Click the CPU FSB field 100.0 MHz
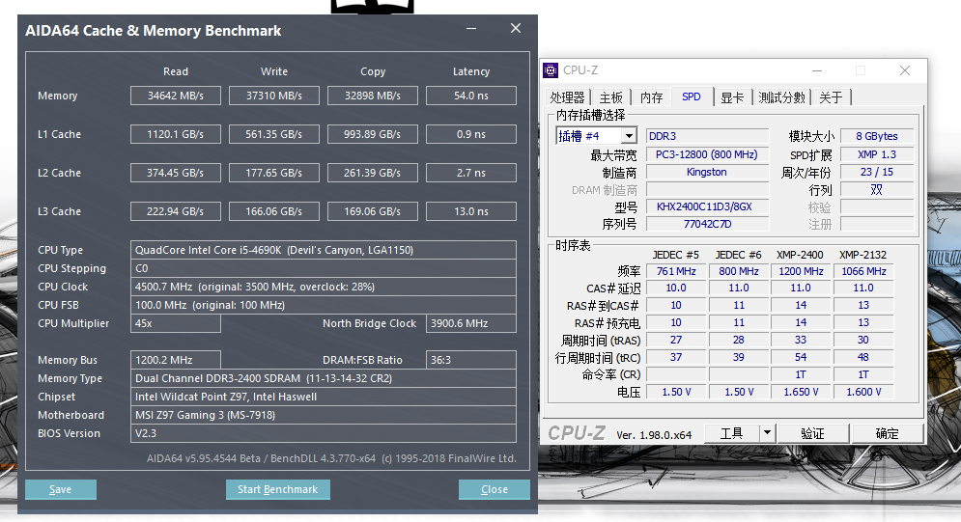The image size is (961, 522). 323,305
